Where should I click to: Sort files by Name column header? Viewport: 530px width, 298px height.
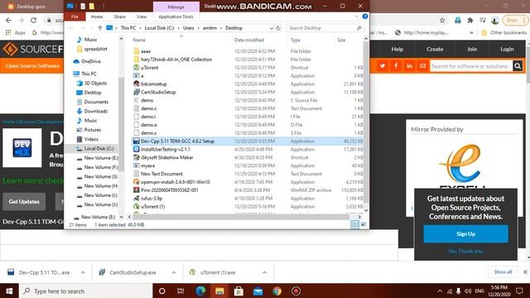(x=139, y=40)
